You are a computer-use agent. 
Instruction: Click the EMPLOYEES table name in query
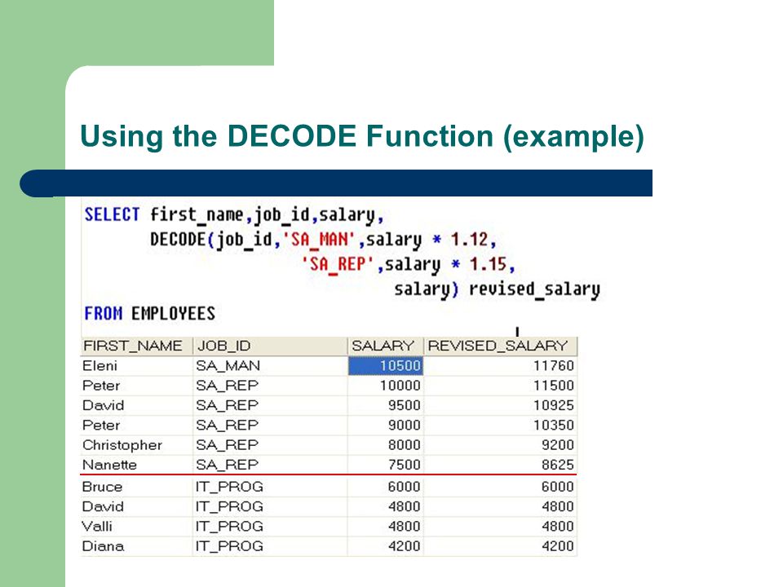(x=173, y=313)
